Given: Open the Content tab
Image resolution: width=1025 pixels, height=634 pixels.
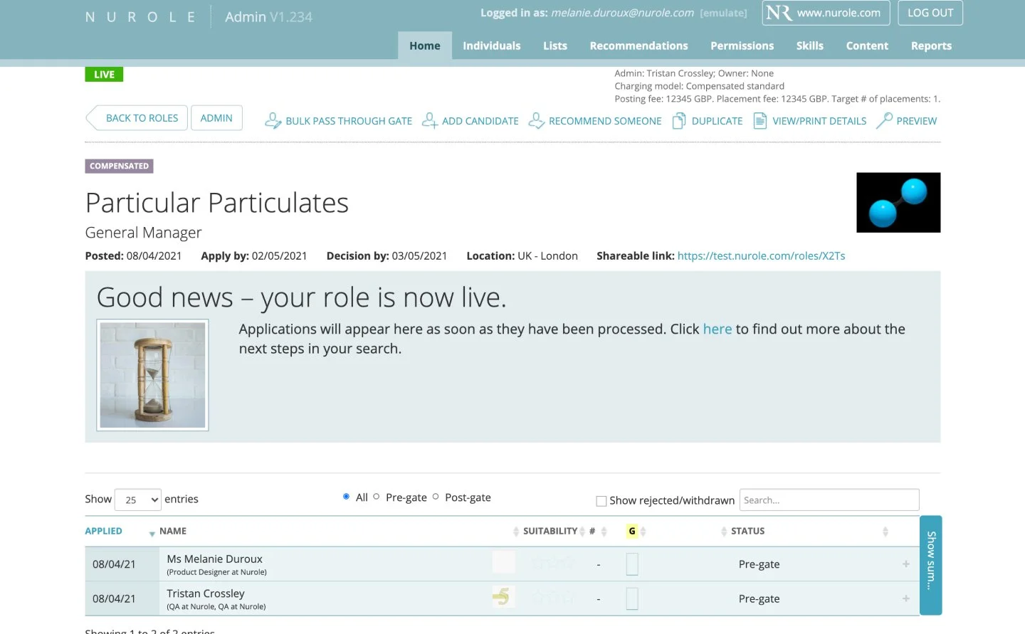Looking at the screenshot, I should (867, 46).
